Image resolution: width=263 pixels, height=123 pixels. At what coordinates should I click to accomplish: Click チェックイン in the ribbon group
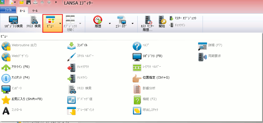coord(178,25)
